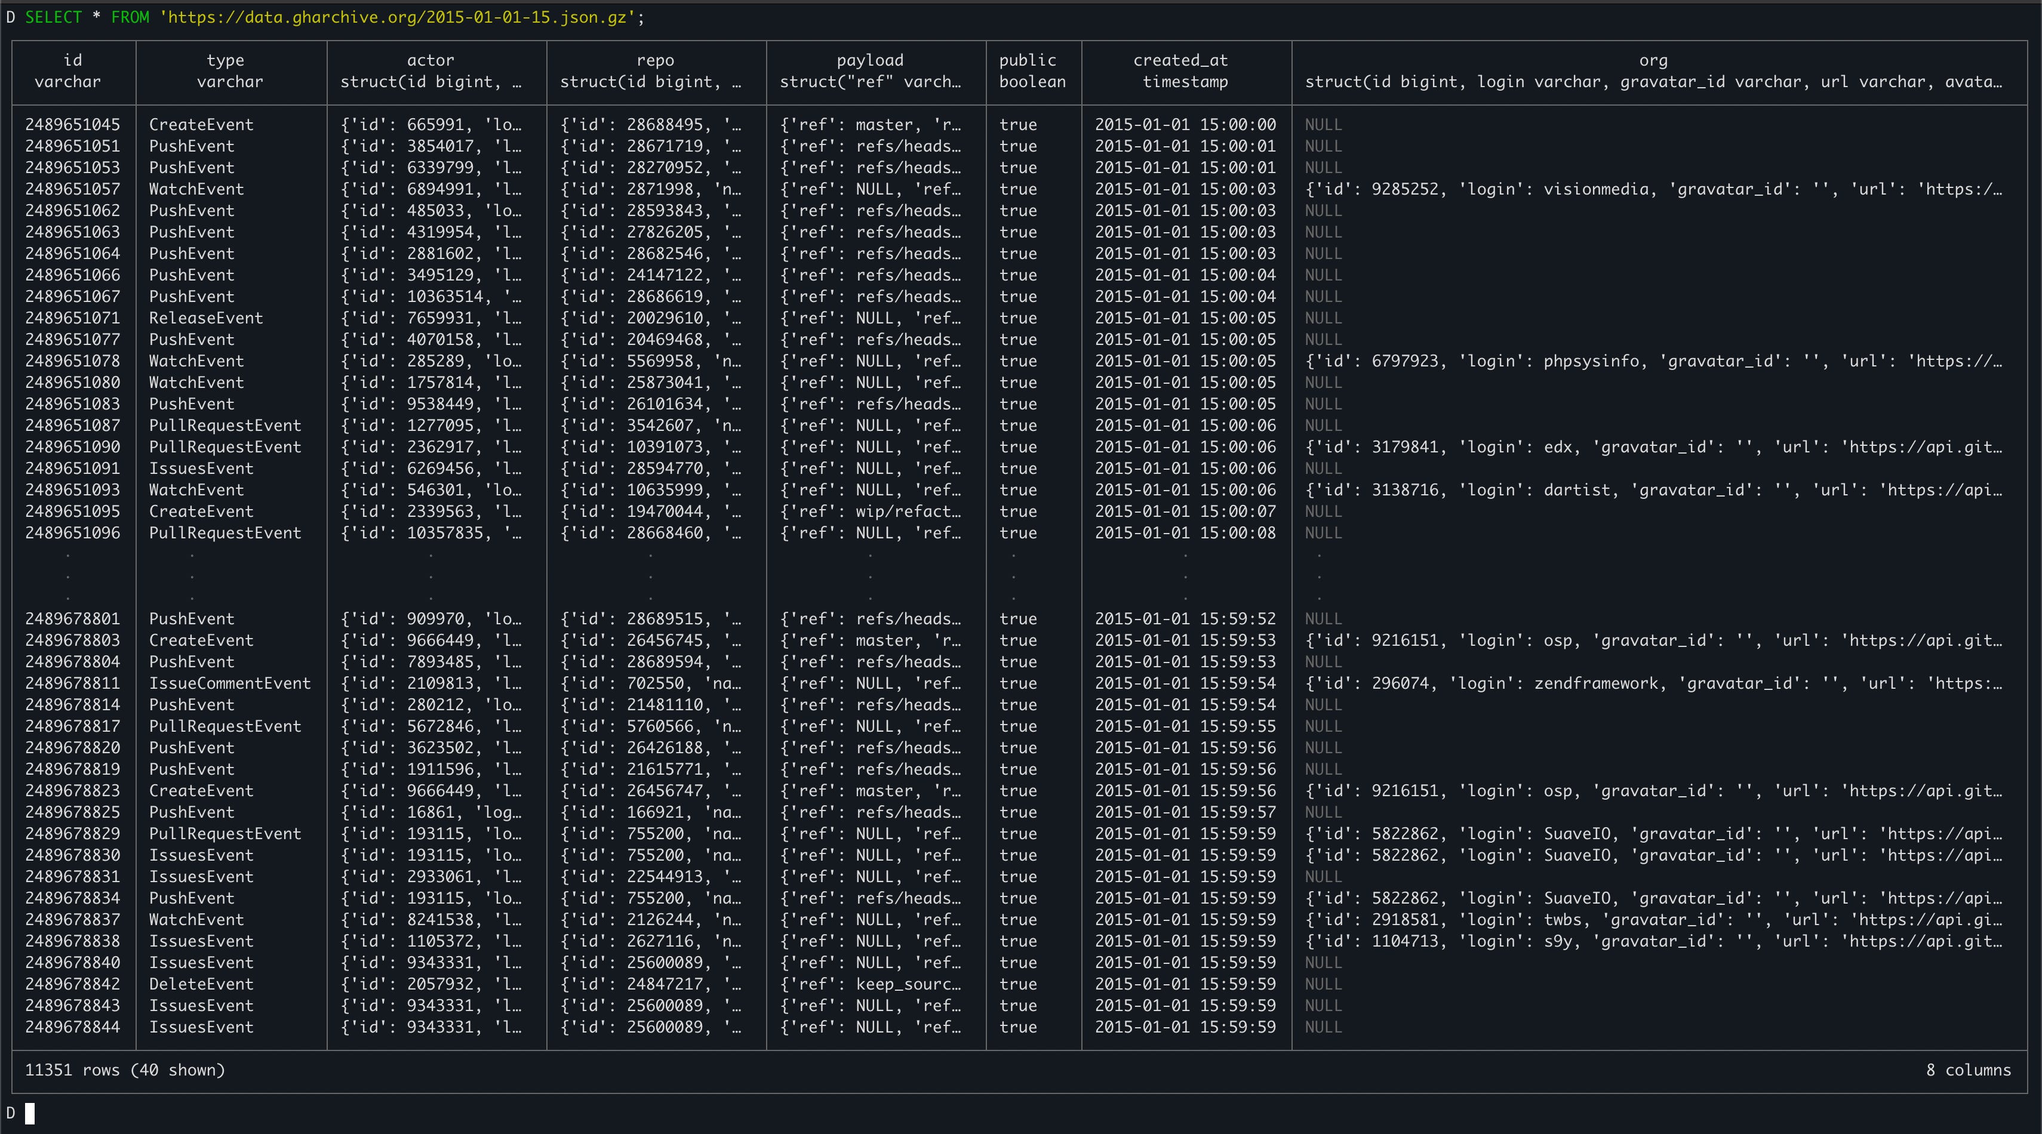Click the id cell 2489651045
2042x1134 pixels.
(x=72, y=124)
